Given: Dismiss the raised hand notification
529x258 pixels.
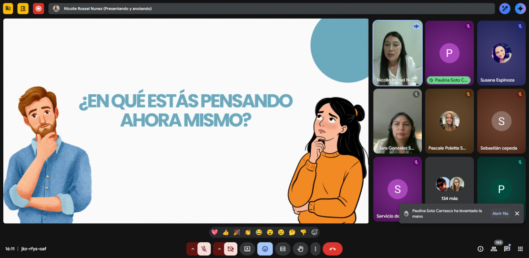Looking at the screenshot, I should coord(517,213).
